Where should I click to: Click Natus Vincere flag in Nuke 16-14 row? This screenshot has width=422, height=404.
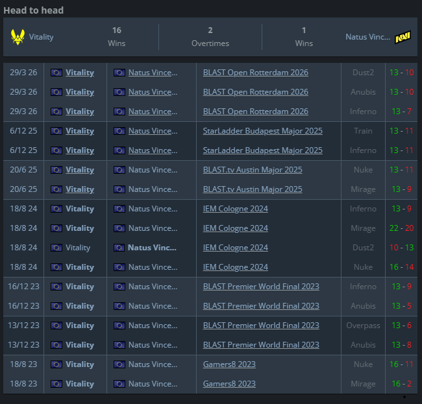tap(119, 267)
